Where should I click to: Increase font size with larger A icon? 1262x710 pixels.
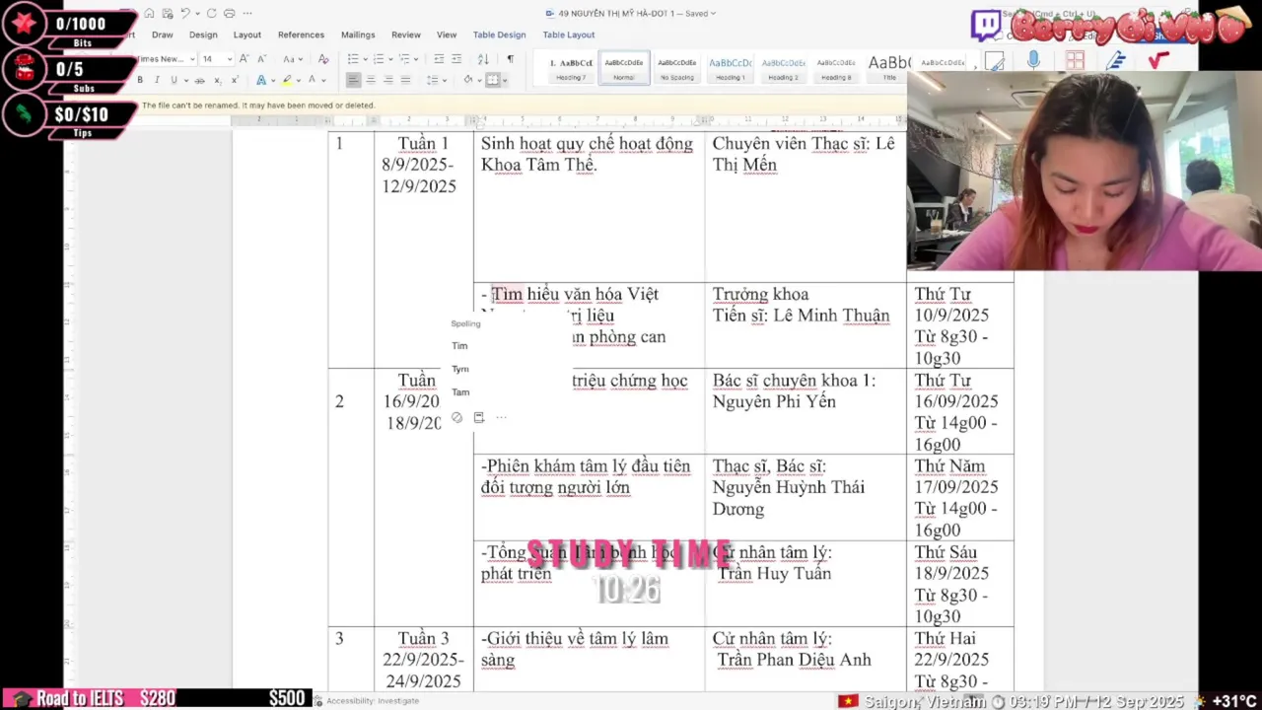[x=244, y=59]
